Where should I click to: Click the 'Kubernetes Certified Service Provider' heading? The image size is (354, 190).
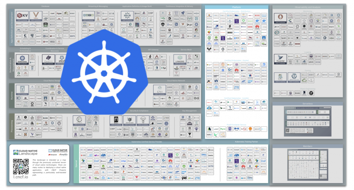pos(147,142)
